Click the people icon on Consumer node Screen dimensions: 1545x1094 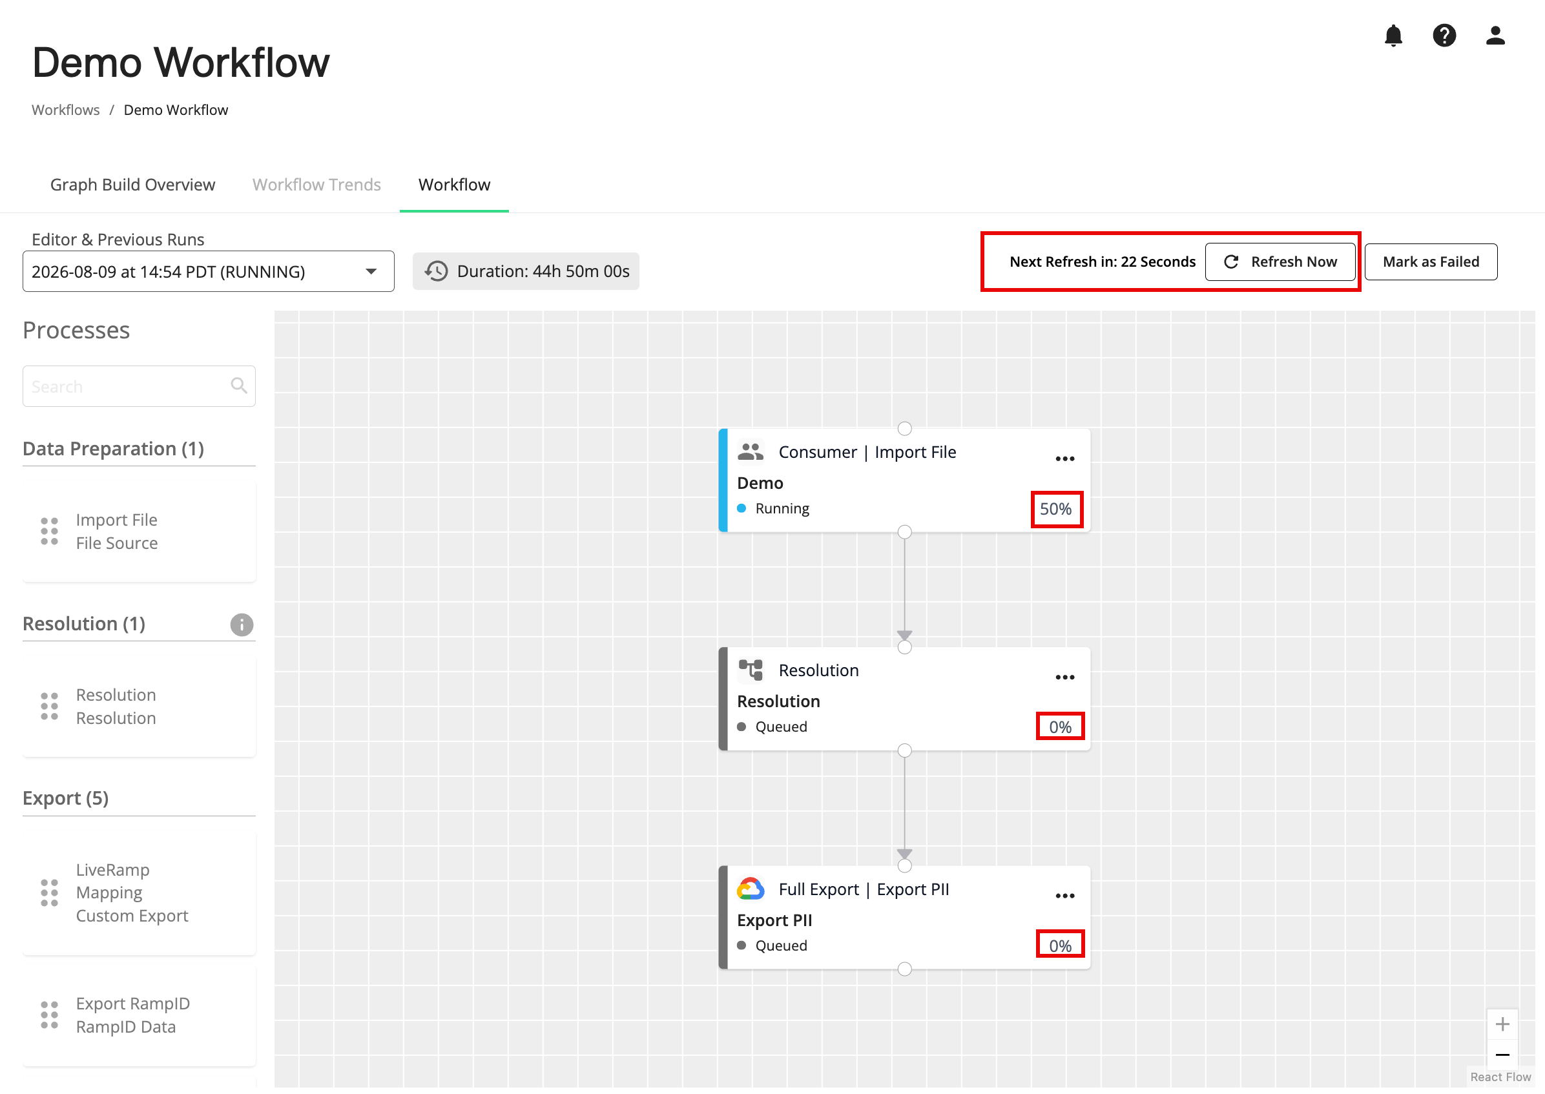[x=750, y=451]
